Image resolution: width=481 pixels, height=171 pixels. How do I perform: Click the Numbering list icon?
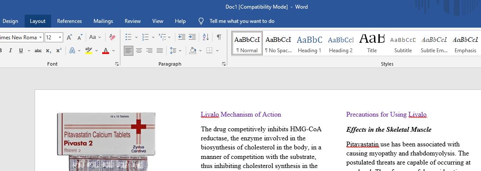145,37
